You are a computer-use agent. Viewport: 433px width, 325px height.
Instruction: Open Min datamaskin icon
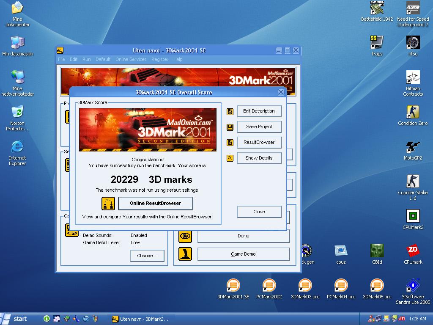17,46
